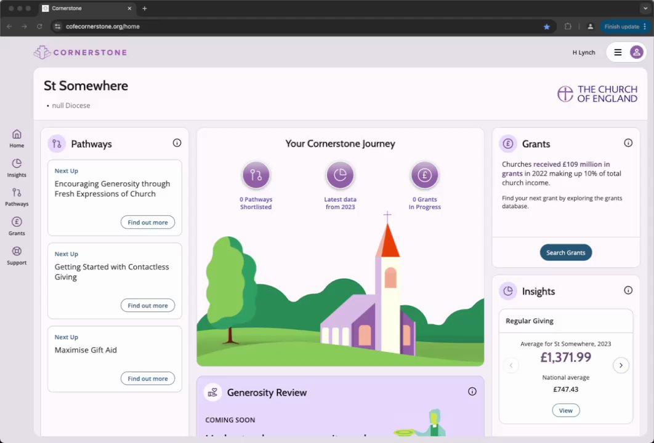Viewport: 654px width, 443px height.
Task: Open Finish update menu dots
Action: pos(645,26)
